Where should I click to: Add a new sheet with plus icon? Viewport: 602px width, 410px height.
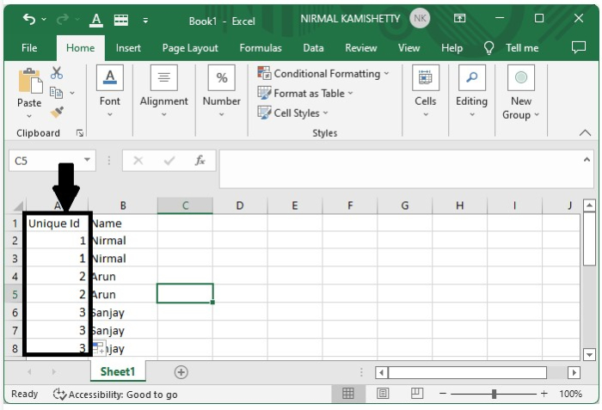[181, 372]
